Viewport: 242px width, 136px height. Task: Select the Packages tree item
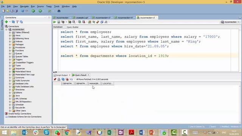(x=19, y=45)
